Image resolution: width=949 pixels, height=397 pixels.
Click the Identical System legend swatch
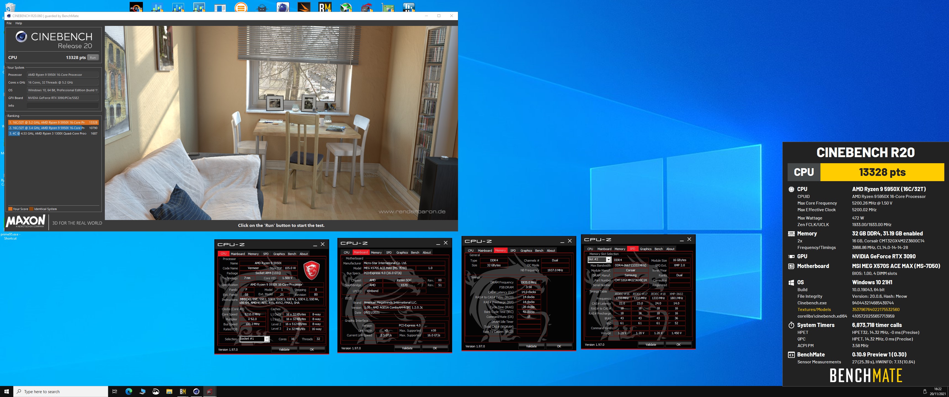point(32,209)
